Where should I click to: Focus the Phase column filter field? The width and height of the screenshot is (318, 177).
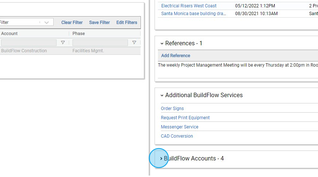click(x=100, y=43)
